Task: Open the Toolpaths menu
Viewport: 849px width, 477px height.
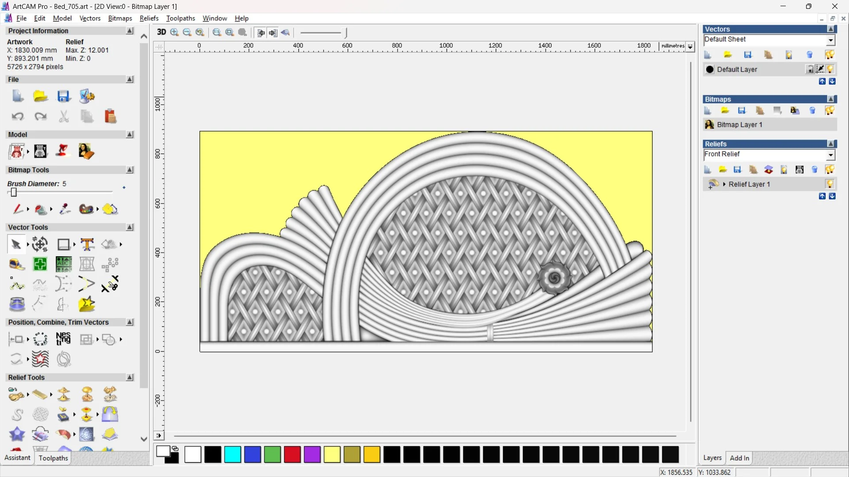Action: [180, 18]
